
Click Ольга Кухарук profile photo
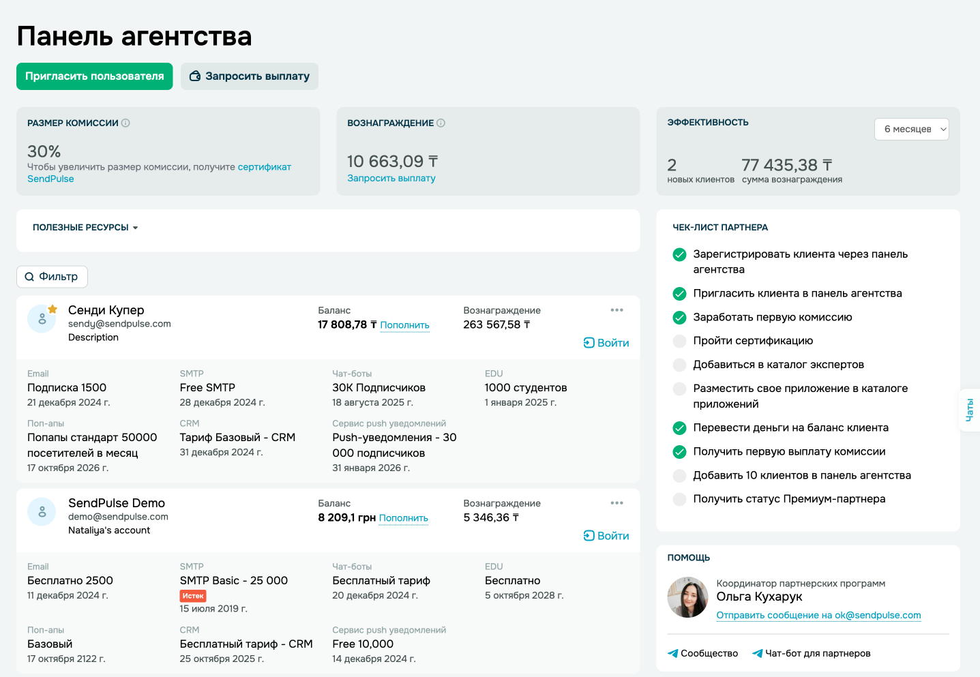pos(687,597)
